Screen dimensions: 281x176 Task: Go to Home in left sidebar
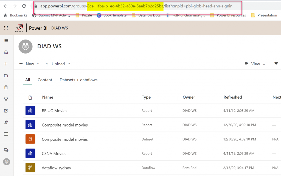[x=6, y=52]
